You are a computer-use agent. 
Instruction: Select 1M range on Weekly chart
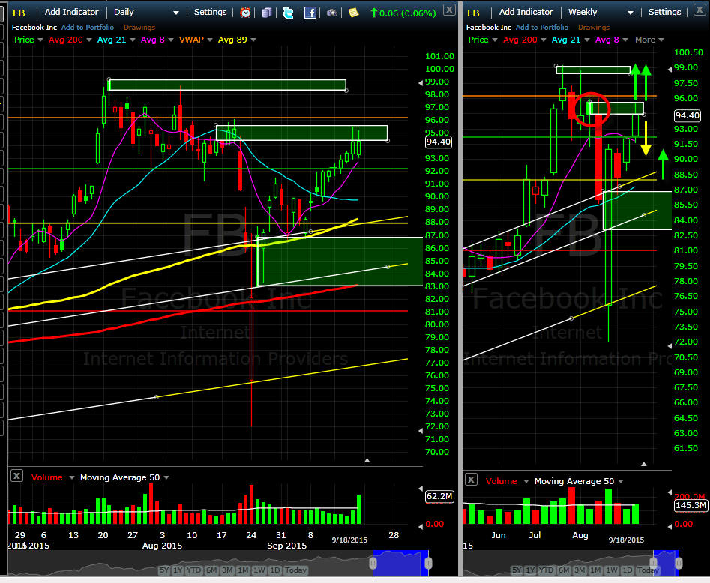[x=595, y=570]
